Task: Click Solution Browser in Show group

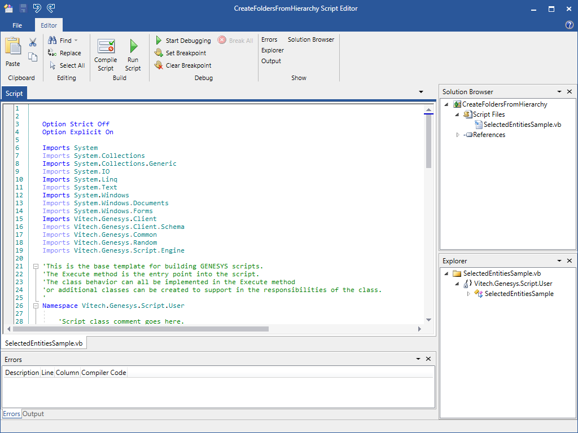Action: (x=310, y=39)
